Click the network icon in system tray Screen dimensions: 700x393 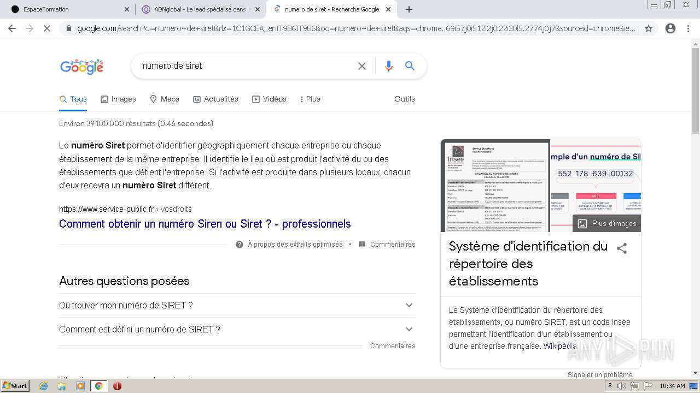[635, 386]
